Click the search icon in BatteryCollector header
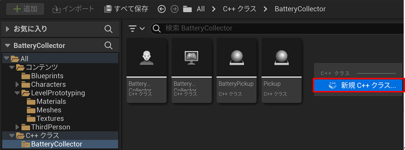The height and width of the screenshot is (150, 405). click(x=108, y=46)
